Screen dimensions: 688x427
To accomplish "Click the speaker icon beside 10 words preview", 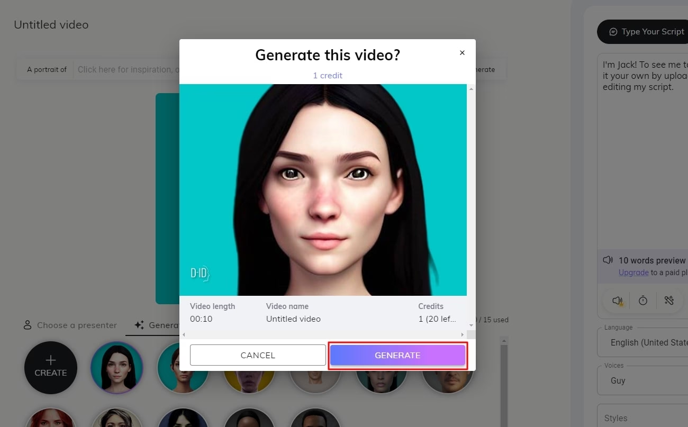I will click(x=608, y=260).
